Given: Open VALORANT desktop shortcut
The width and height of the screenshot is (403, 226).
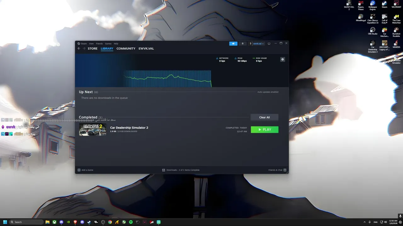Looking at the screenshot, I should [x=396, y=5].
